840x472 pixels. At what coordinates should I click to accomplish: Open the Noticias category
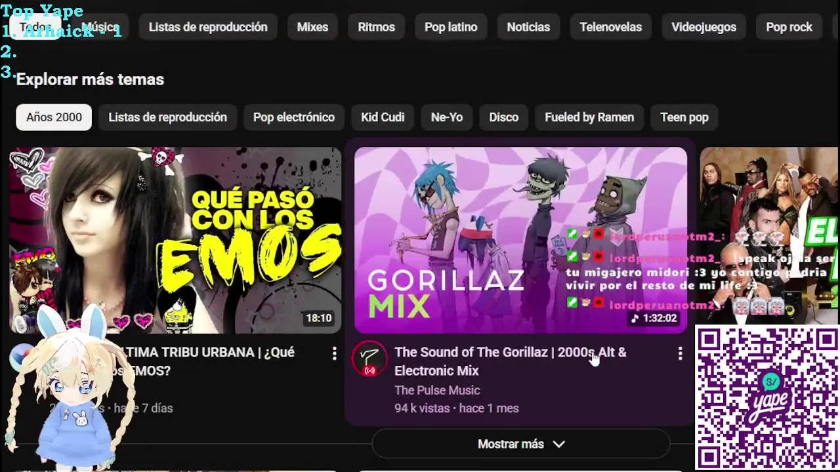(528, 27)
